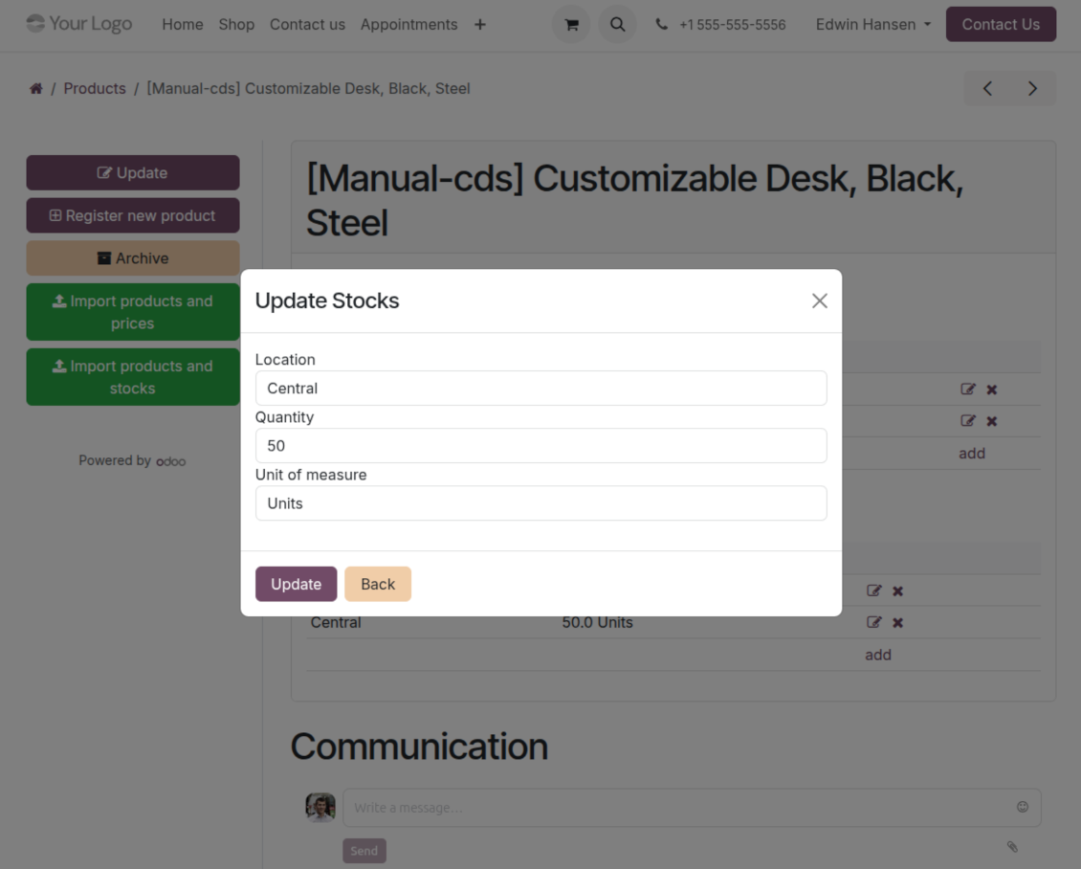Go to previous product arrow
The height and width of the screenshot is (869, 1081).
(x=987, y=89)
